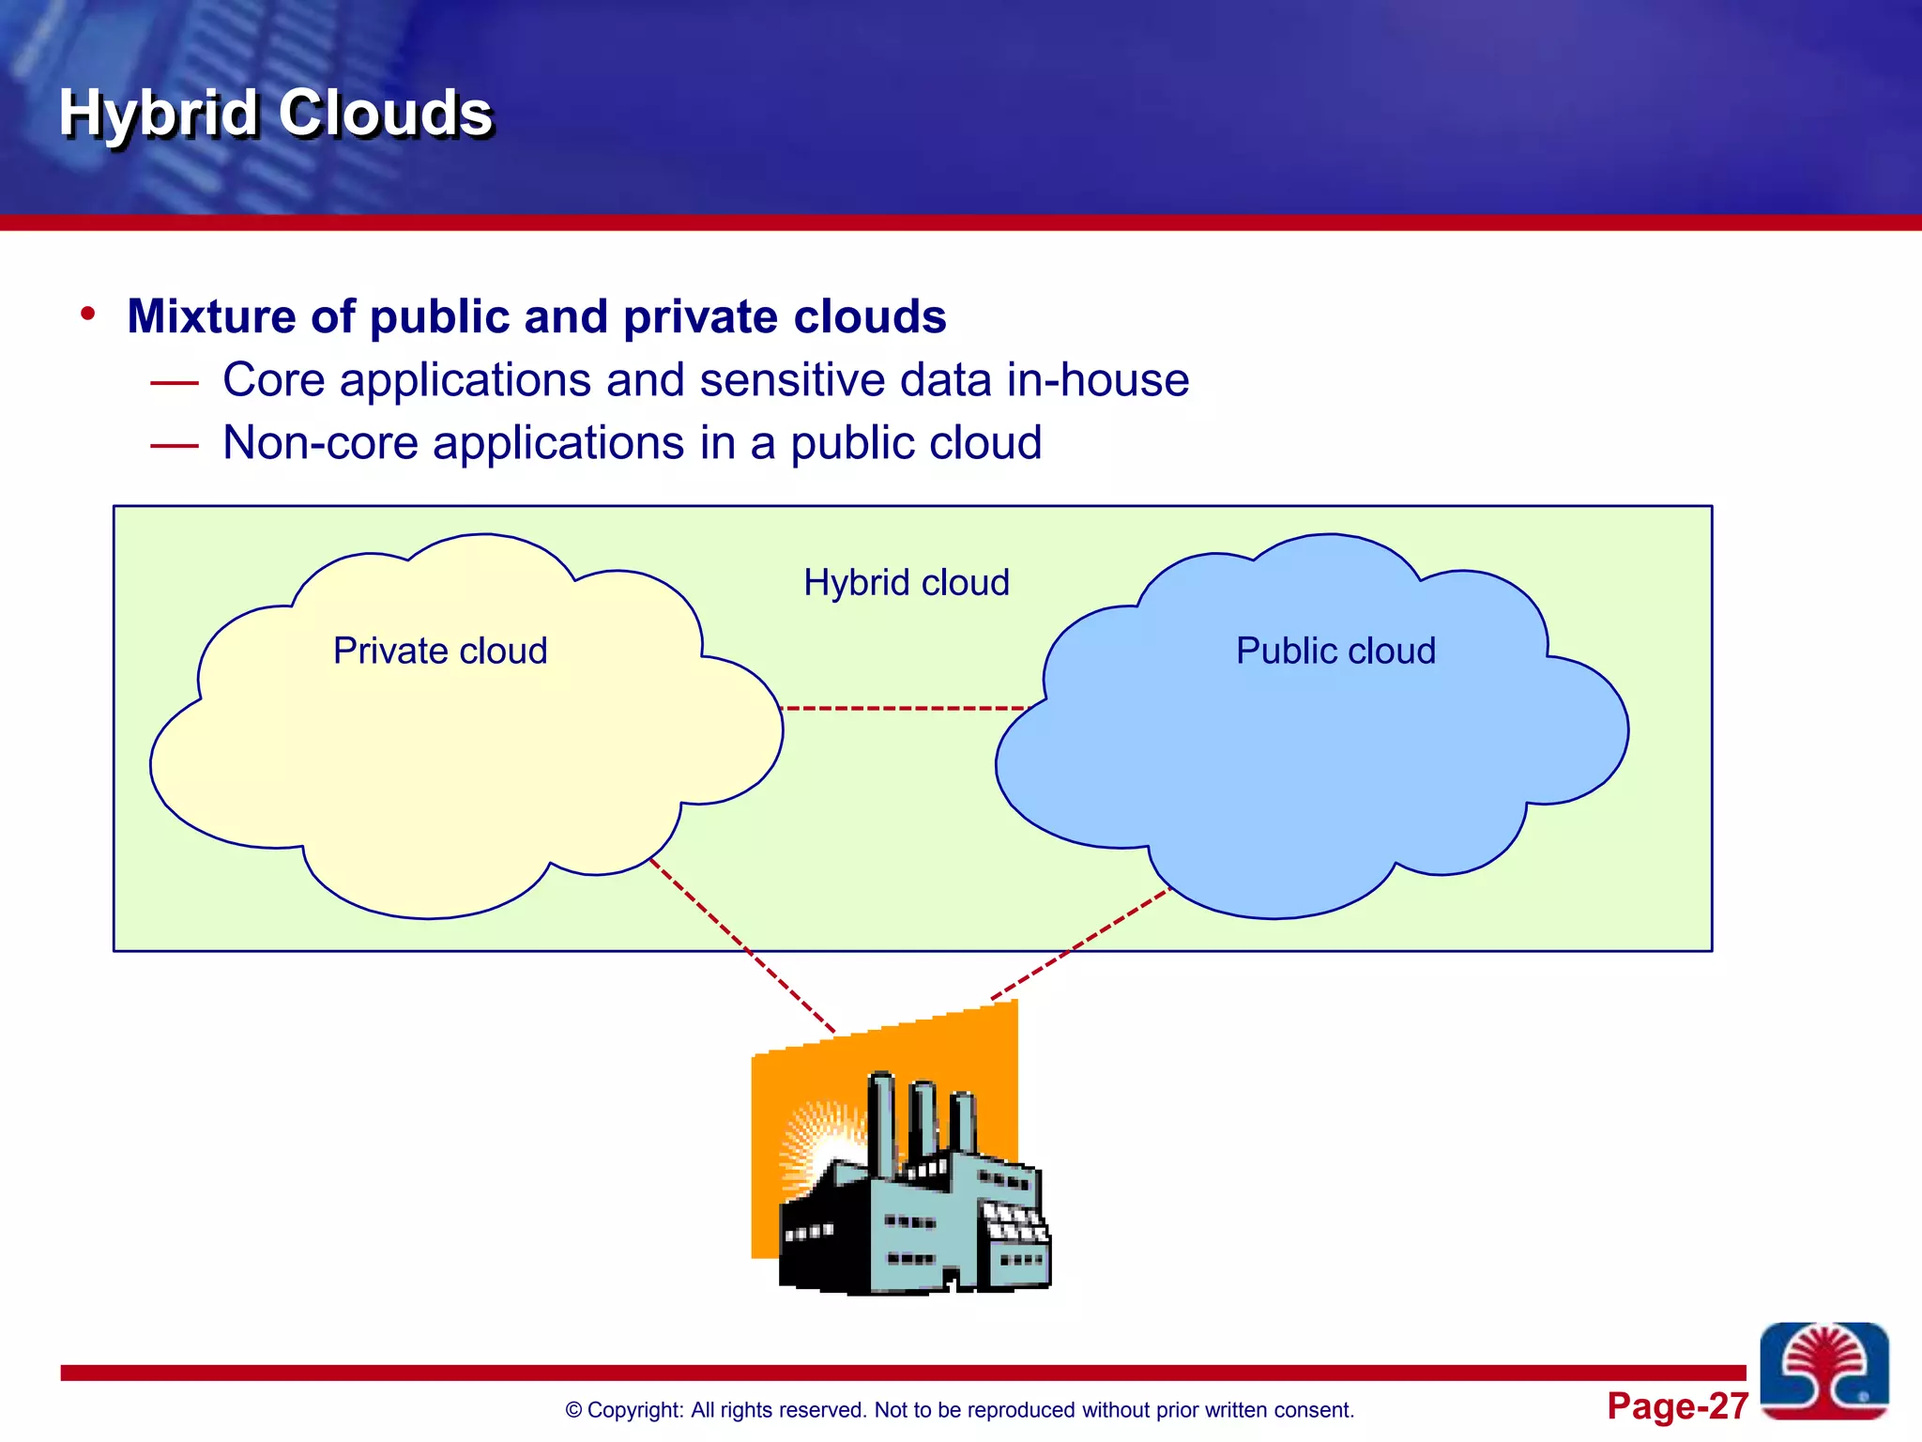Click the Private cloud label text

[440, 651]
